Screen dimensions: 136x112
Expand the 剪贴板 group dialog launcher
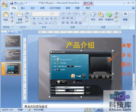click(x=13, y=27)
